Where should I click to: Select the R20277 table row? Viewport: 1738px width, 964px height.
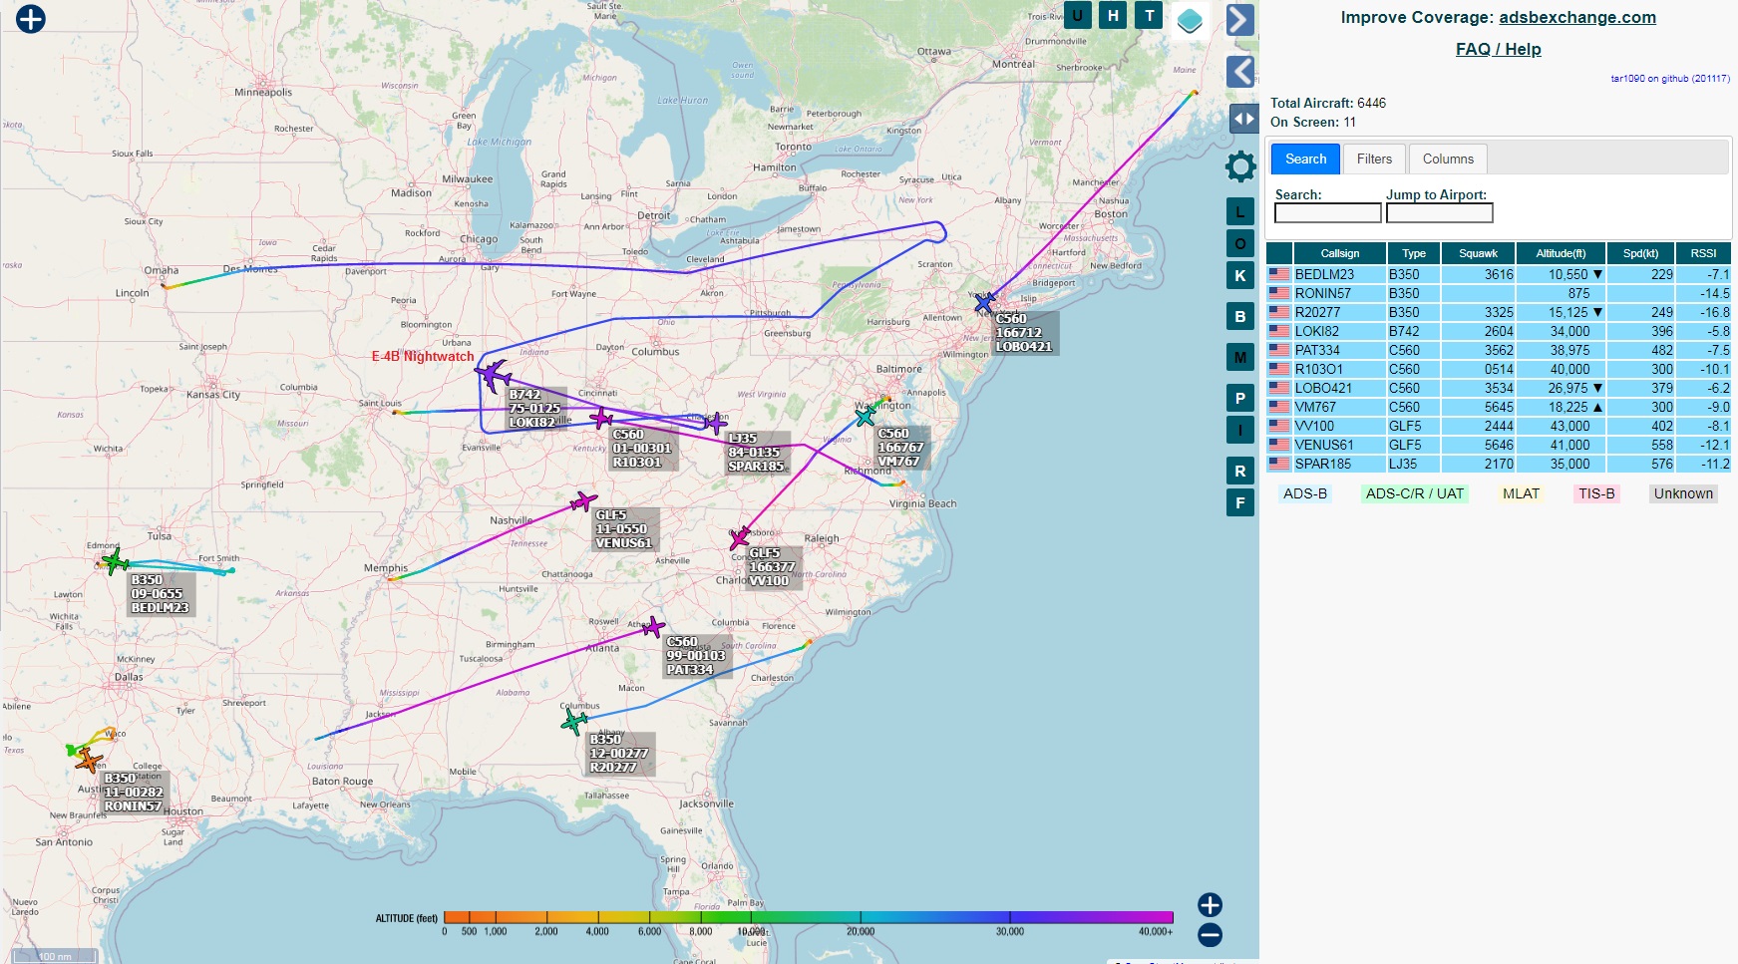tap(1499, 312)
